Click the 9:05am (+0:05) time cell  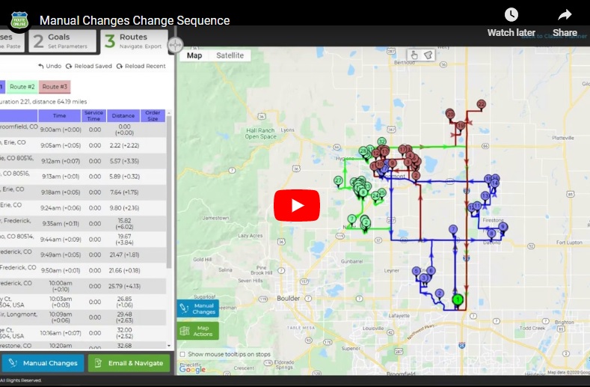61,145
